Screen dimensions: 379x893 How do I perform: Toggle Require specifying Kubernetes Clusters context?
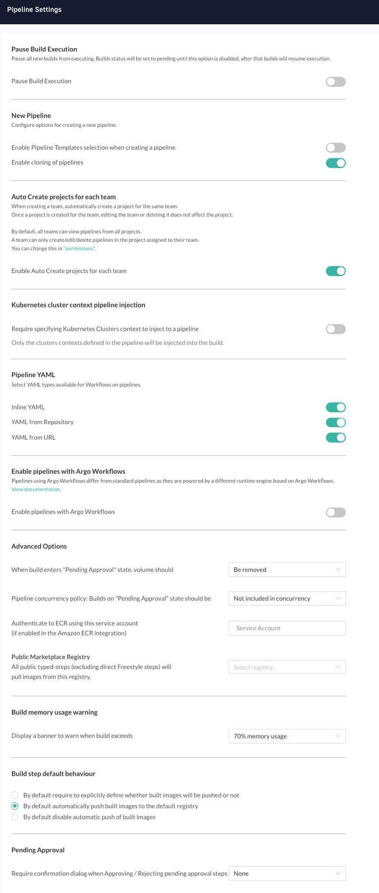(x=335, y=329)
